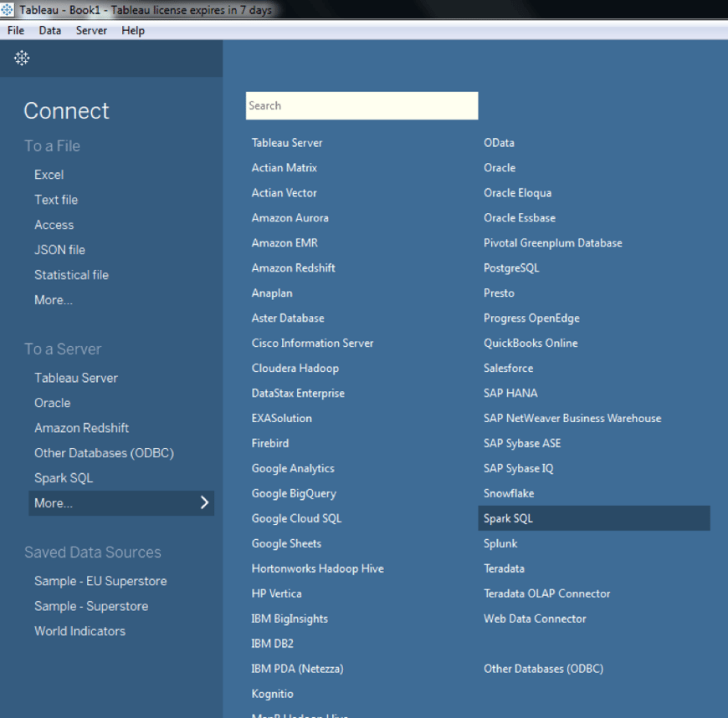Image resolution: width=728 pixels, height=718 pixels.
Task: Choose Actian Vector connector
Action: [285, 193]
